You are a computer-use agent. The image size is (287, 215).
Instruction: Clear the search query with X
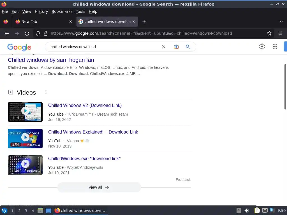click(164, 47)
